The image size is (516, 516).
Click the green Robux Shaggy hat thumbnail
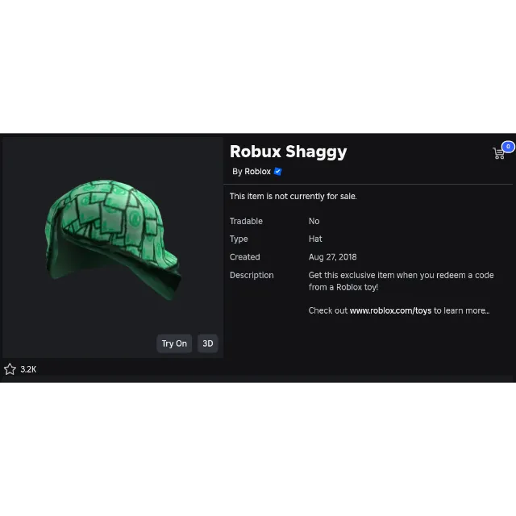coord(113,240)
